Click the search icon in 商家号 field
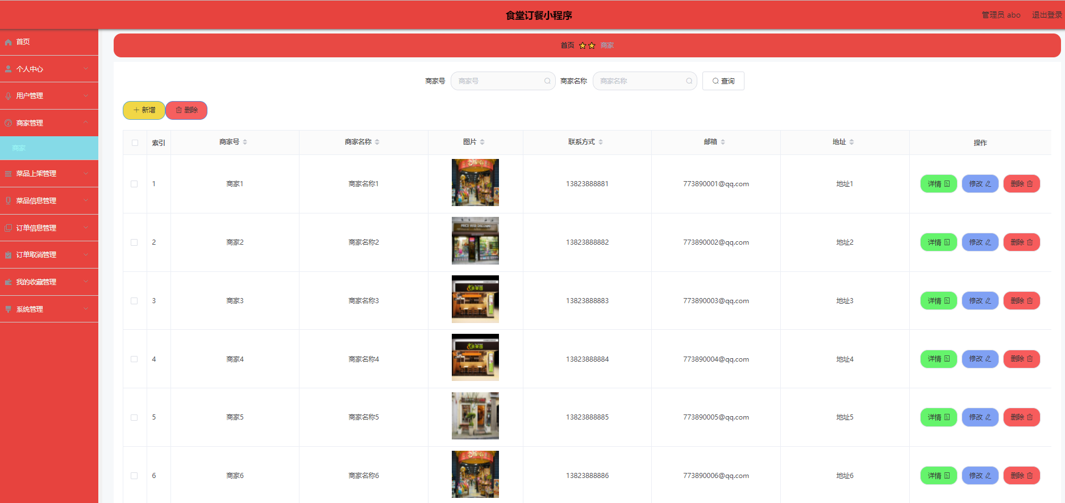This screenshot has width=1065, height=503. coord(547,81)
